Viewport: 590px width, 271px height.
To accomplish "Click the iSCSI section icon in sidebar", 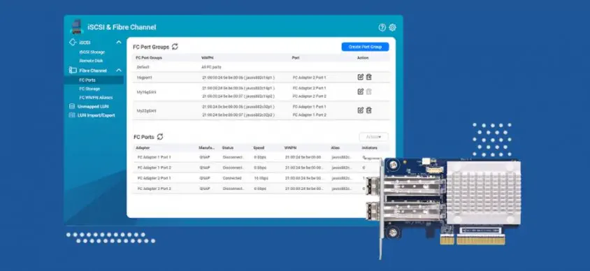I will tap(73, 42).
